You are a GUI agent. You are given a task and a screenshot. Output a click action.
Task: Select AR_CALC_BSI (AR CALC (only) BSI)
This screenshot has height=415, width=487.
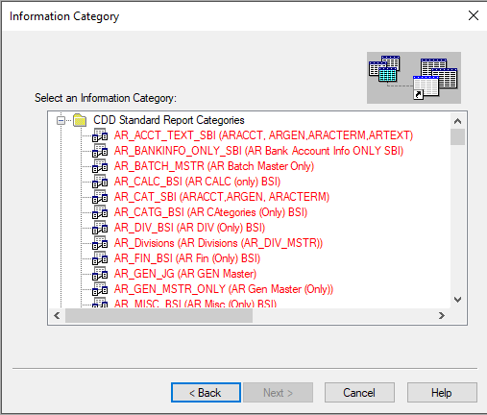tap(197, 182)
